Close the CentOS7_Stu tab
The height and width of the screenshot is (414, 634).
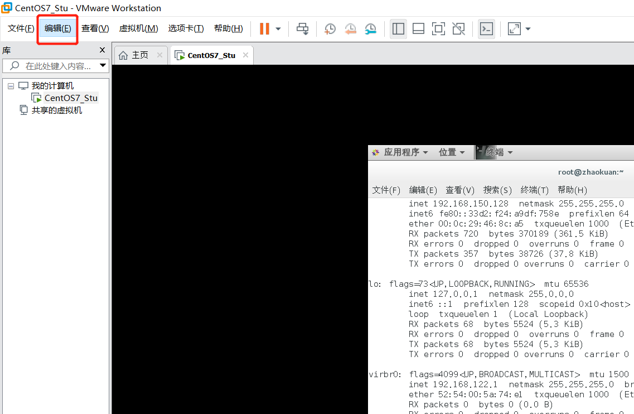tap(245, 55)
